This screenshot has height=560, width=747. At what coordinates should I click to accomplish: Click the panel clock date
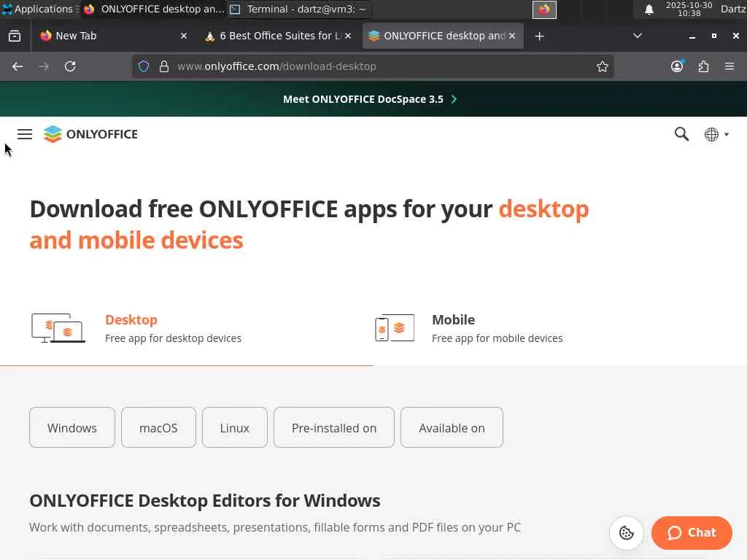tap(689, 9)
